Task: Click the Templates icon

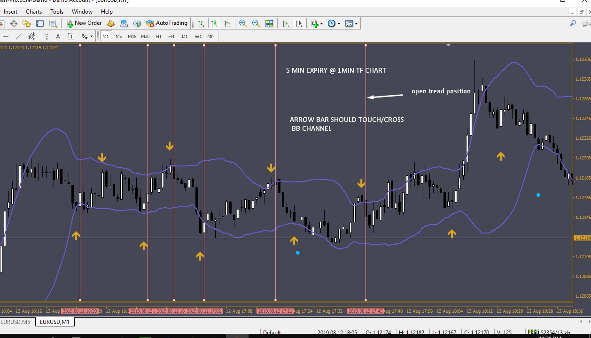Action: pos(349,23)
